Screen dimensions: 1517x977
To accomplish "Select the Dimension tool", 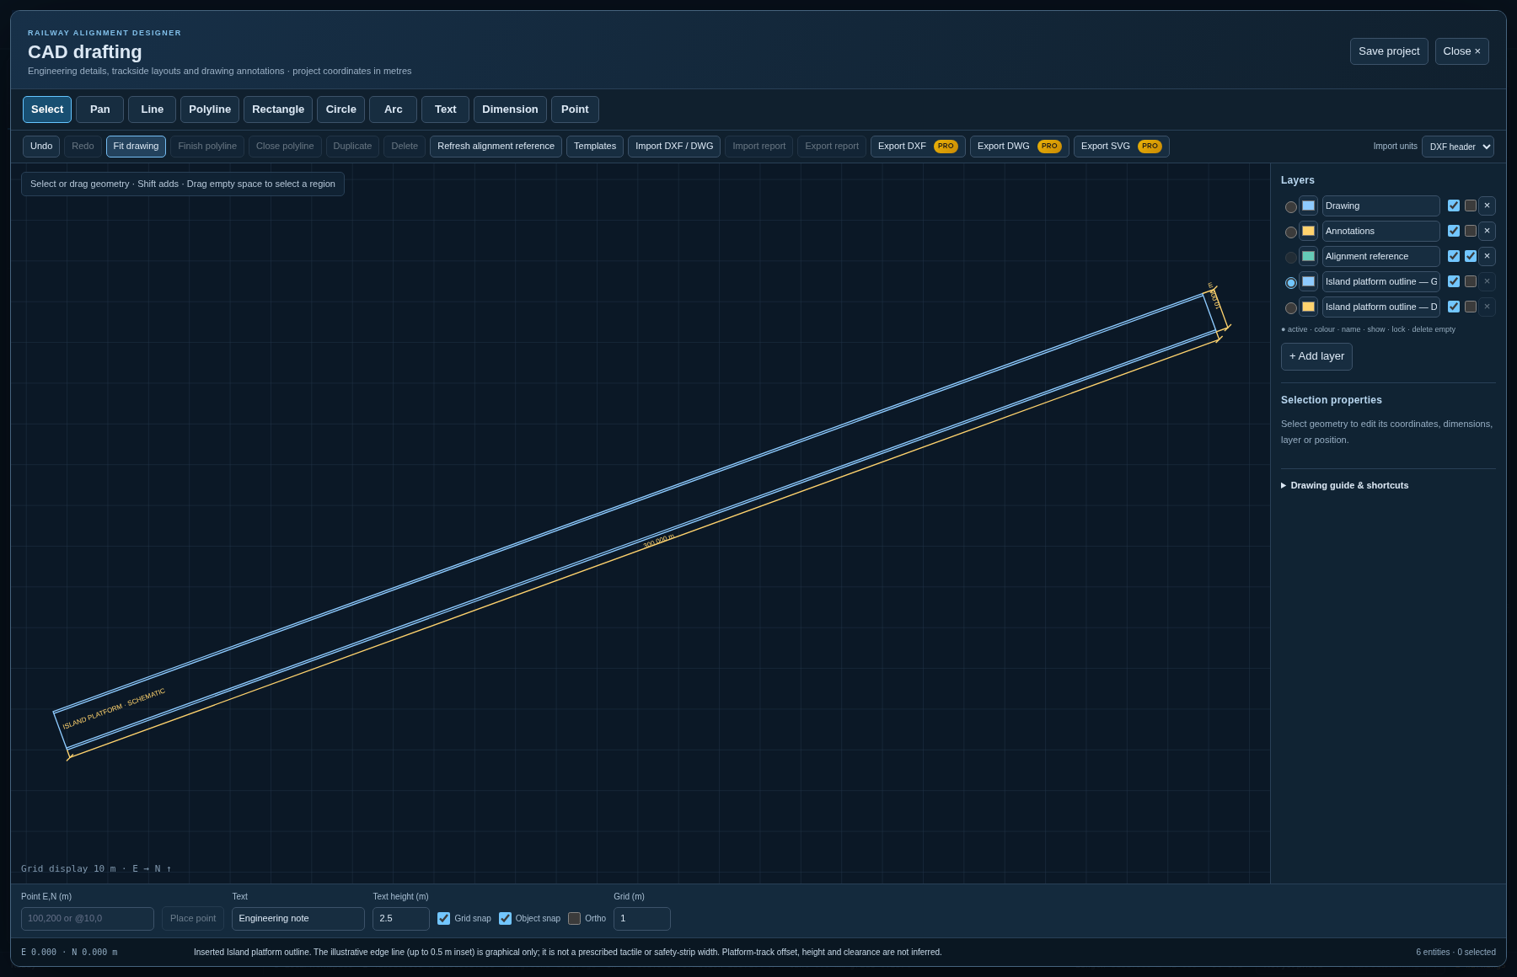I will pos(510,109).
